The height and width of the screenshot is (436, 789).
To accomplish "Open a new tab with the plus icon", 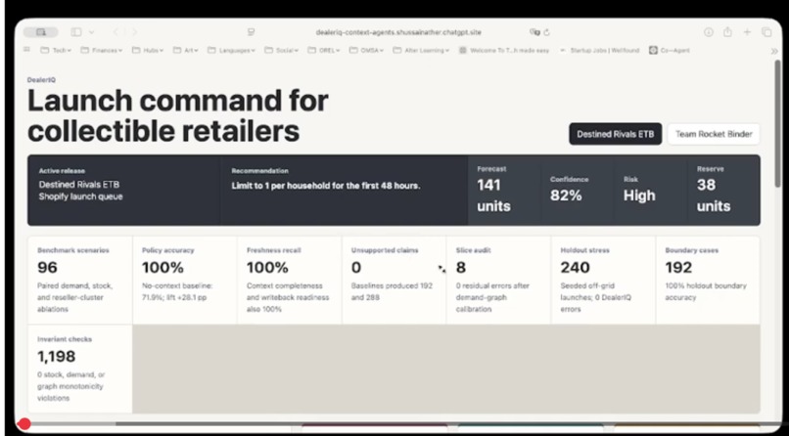I will coord(747,32).
